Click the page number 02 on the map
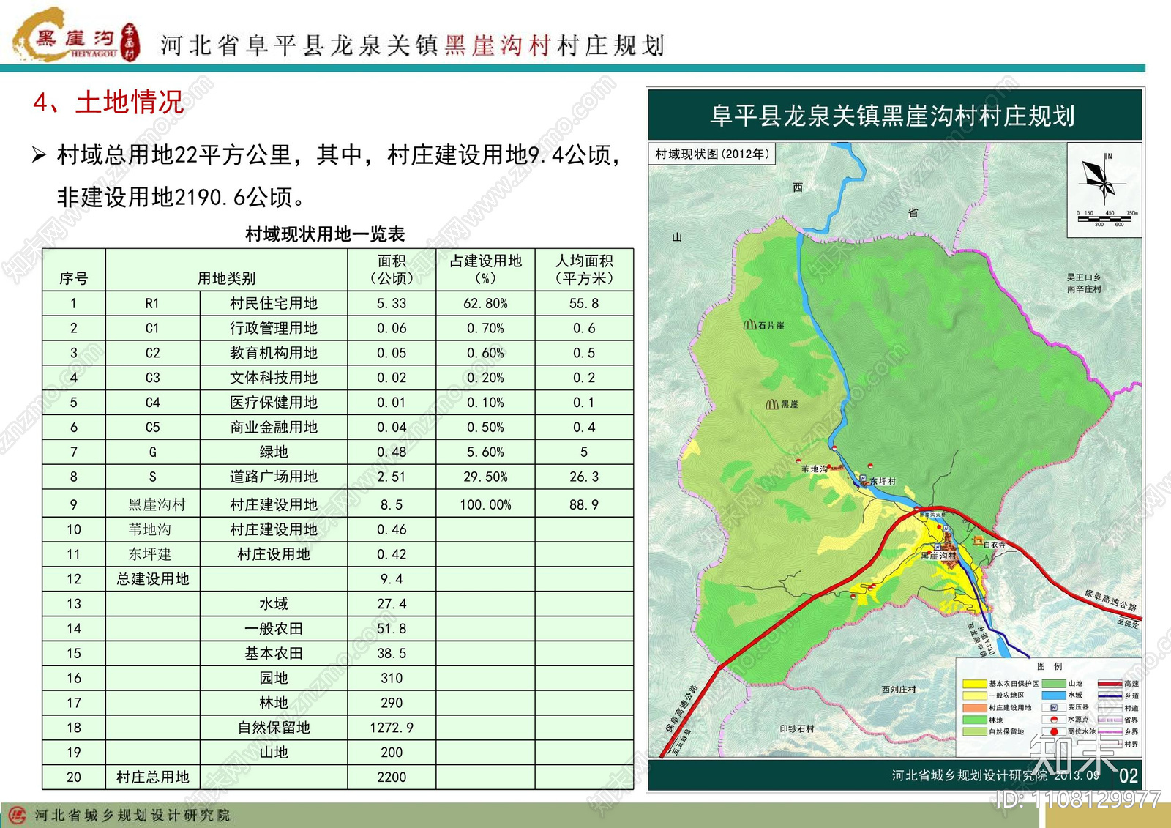This screenshot has height=828, width=1171. point(1128,776)
